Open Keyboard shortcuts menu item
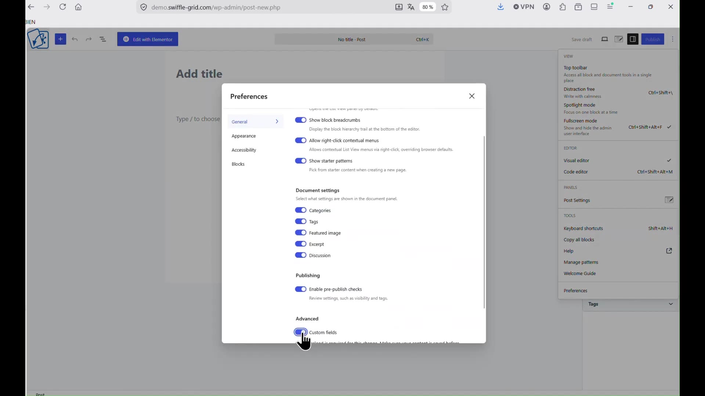The height and width of the screenshot is (396, 705). point(618,229)
